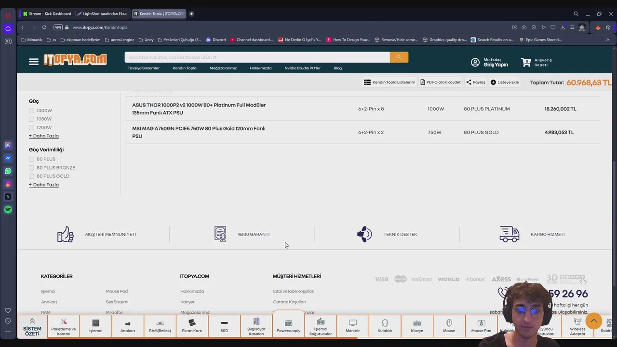Open Blog menu item

pyautogui.click(x=337, y=68)
